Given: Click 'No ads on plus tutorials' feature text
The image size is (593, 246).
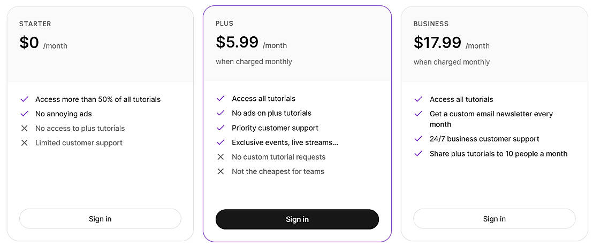Looking at the screenshot, I should point(271,113).
